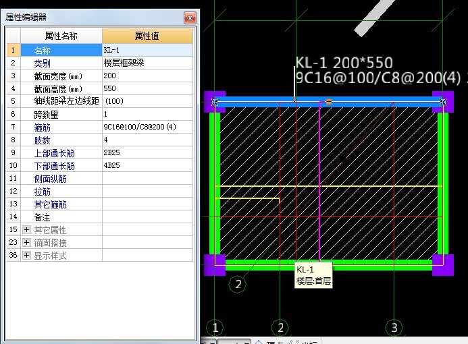Expand the 锚固搭接 group
The width and height of the screenshot is (468, 344).
pos(26,242)
